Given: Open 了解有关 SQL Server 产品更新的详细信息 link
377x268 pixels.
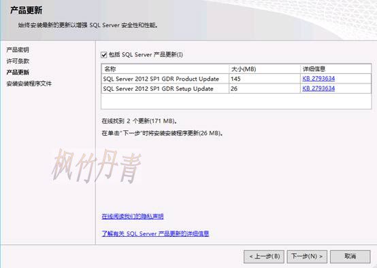Looking at the screenshot, I should 155,233.
